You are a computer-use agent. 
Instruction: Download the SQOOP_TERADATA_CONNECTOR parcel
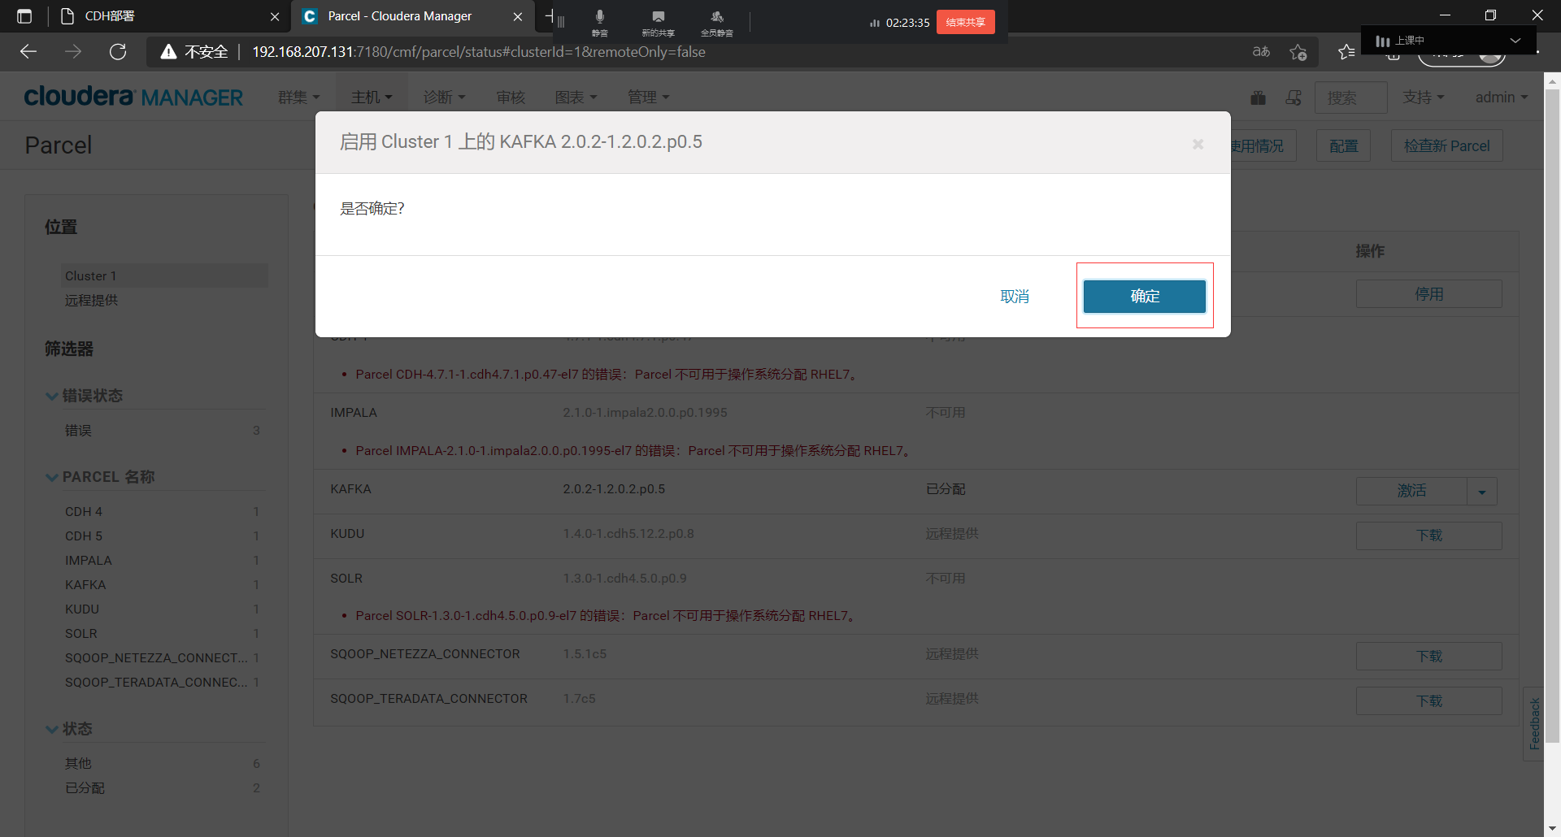1428,701
